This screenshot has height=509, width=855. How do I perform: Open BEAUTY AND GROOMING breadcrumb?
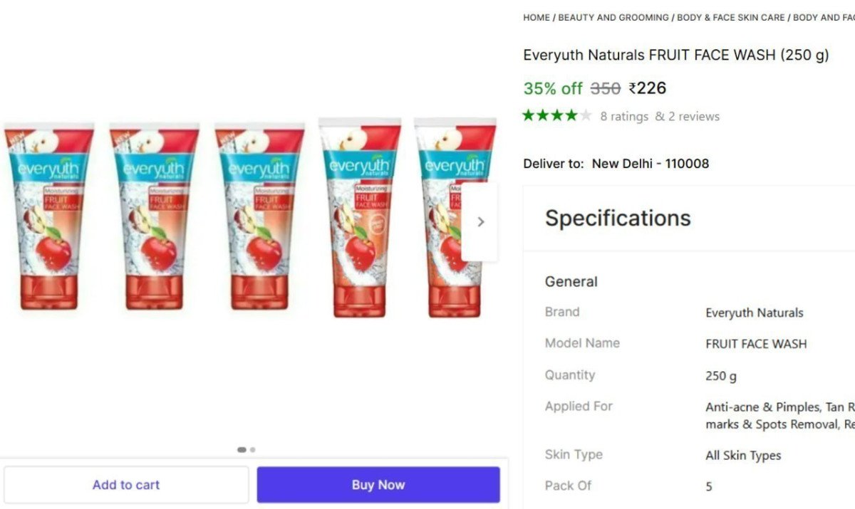click(x=613, y=17)
